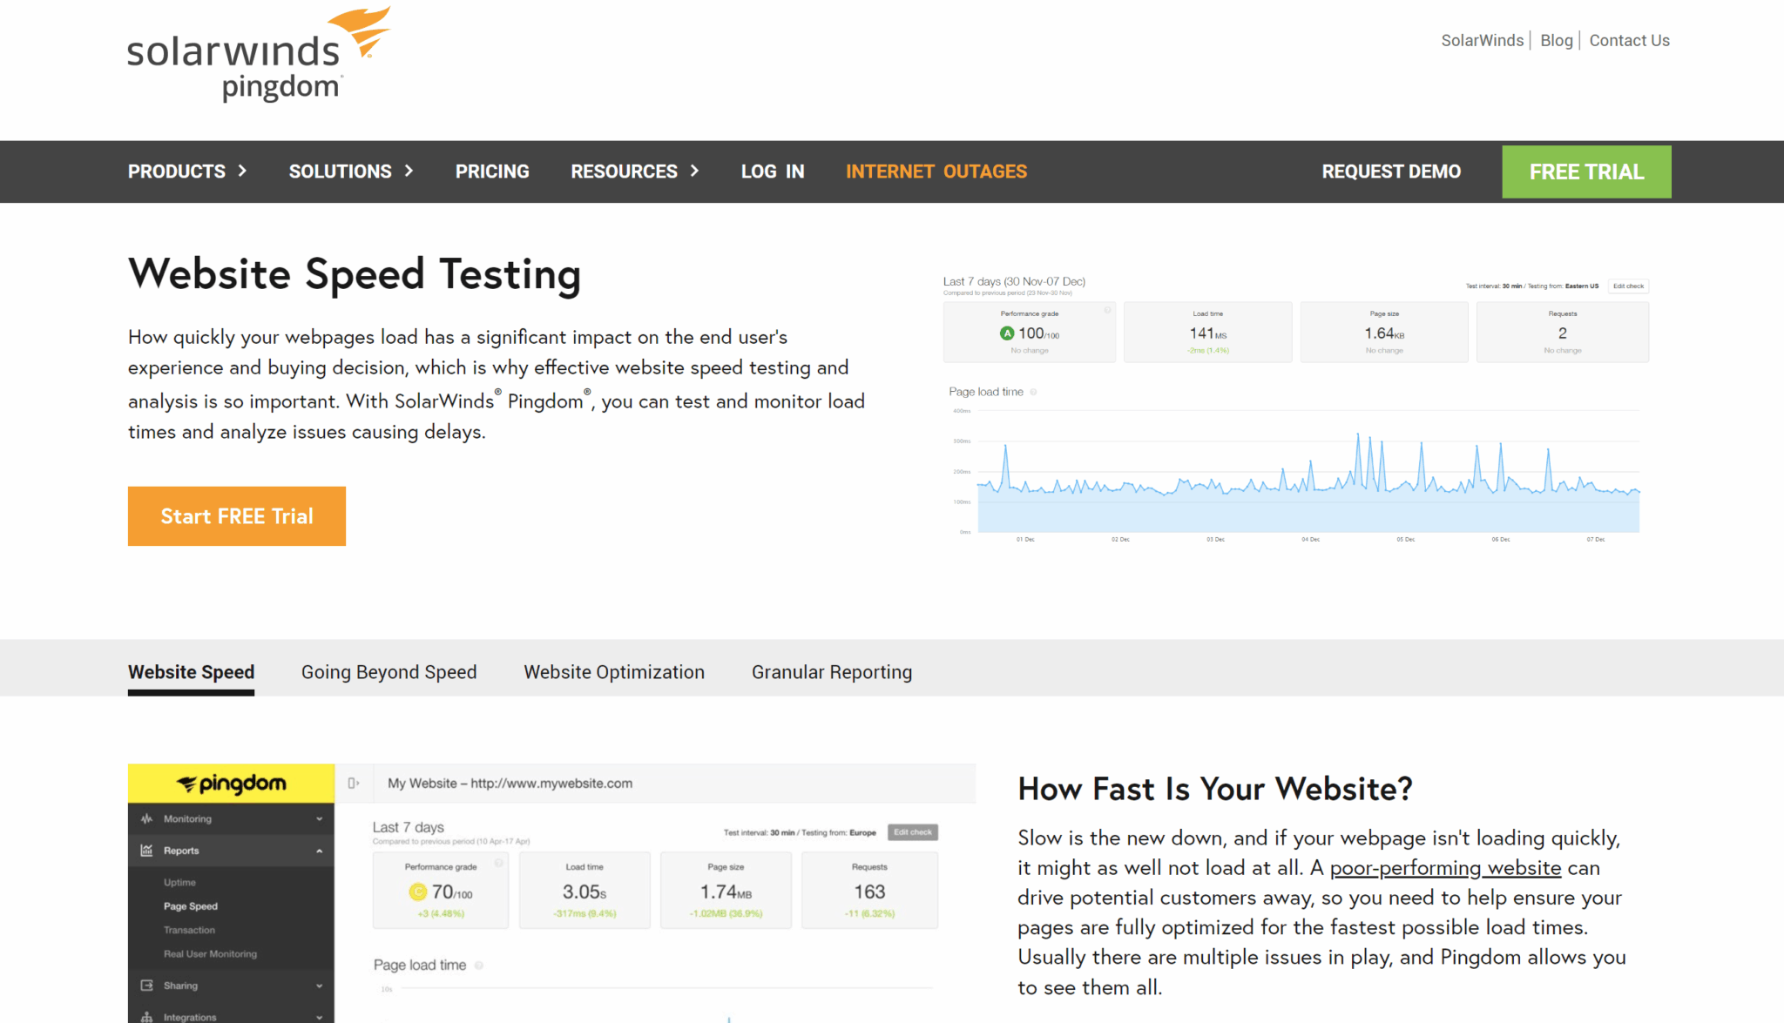Viewport: 1784px width, 1023px height.
Task: Click the green A grade badge icon
Action: [1007, 333]
